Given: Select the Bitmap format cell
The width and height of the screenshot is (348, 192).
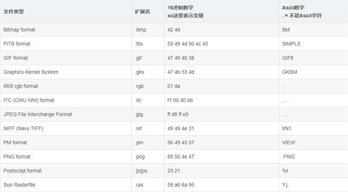Looking at the screenshot, I should (x=19, y=30).
